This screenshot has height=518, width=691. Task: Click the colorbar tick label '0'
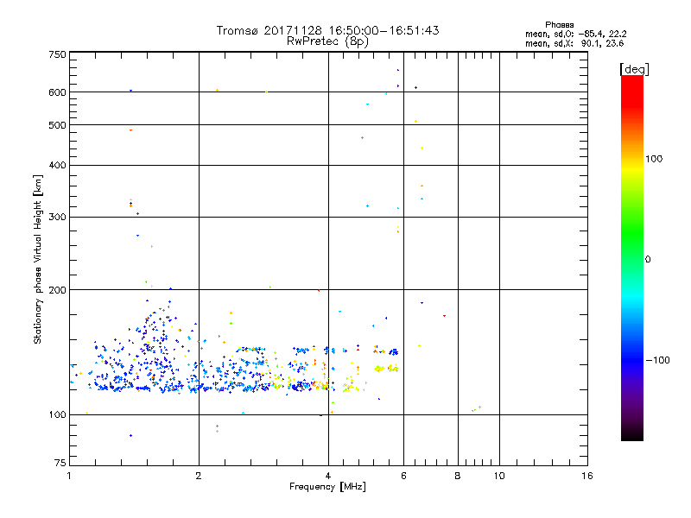tap(648, 260)
